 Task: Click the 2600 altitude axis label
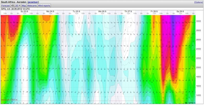tap(198, 40)
